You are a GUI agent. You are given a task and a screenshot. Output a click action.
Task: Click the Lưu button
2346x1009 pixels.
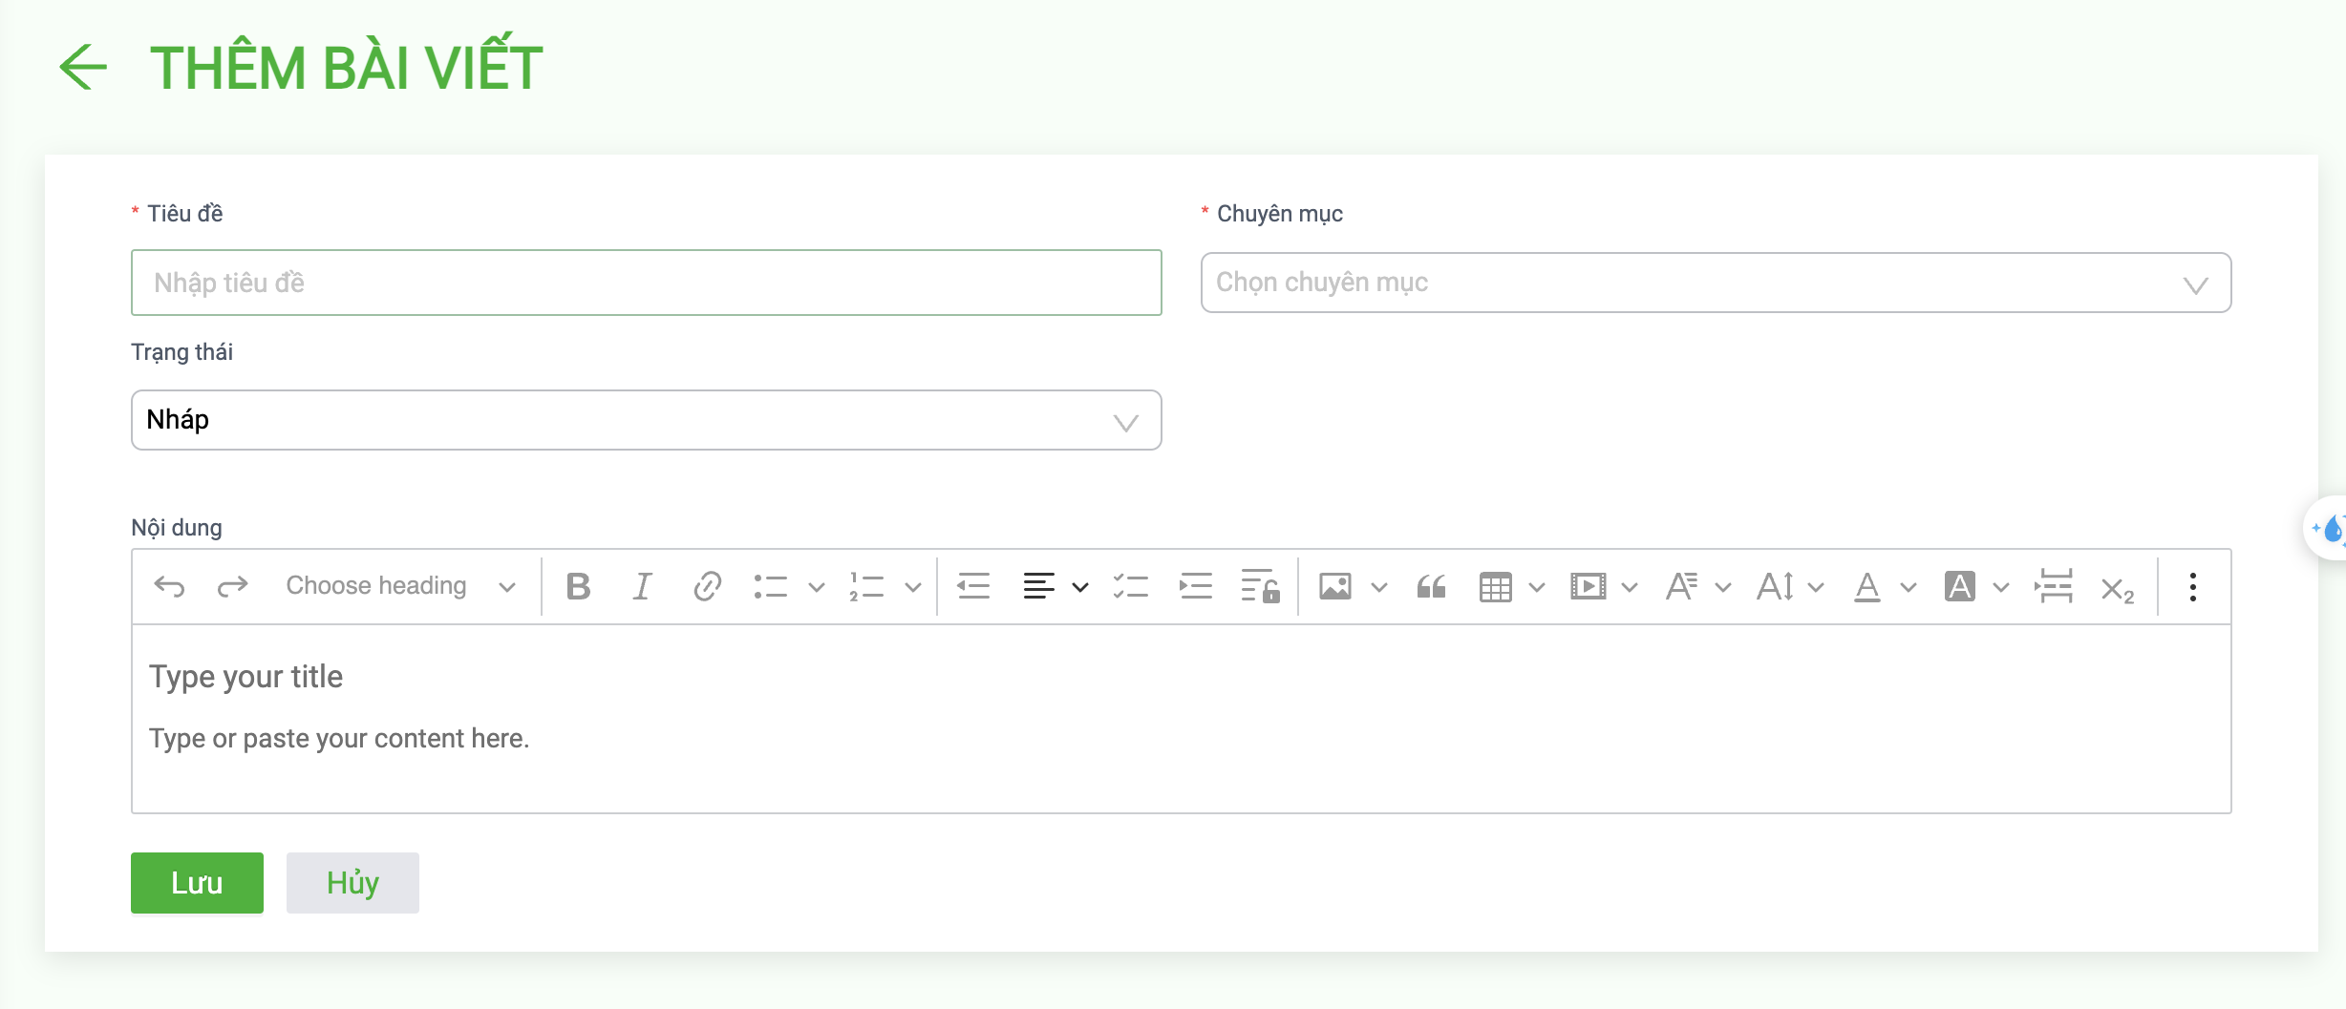(197, 883)
